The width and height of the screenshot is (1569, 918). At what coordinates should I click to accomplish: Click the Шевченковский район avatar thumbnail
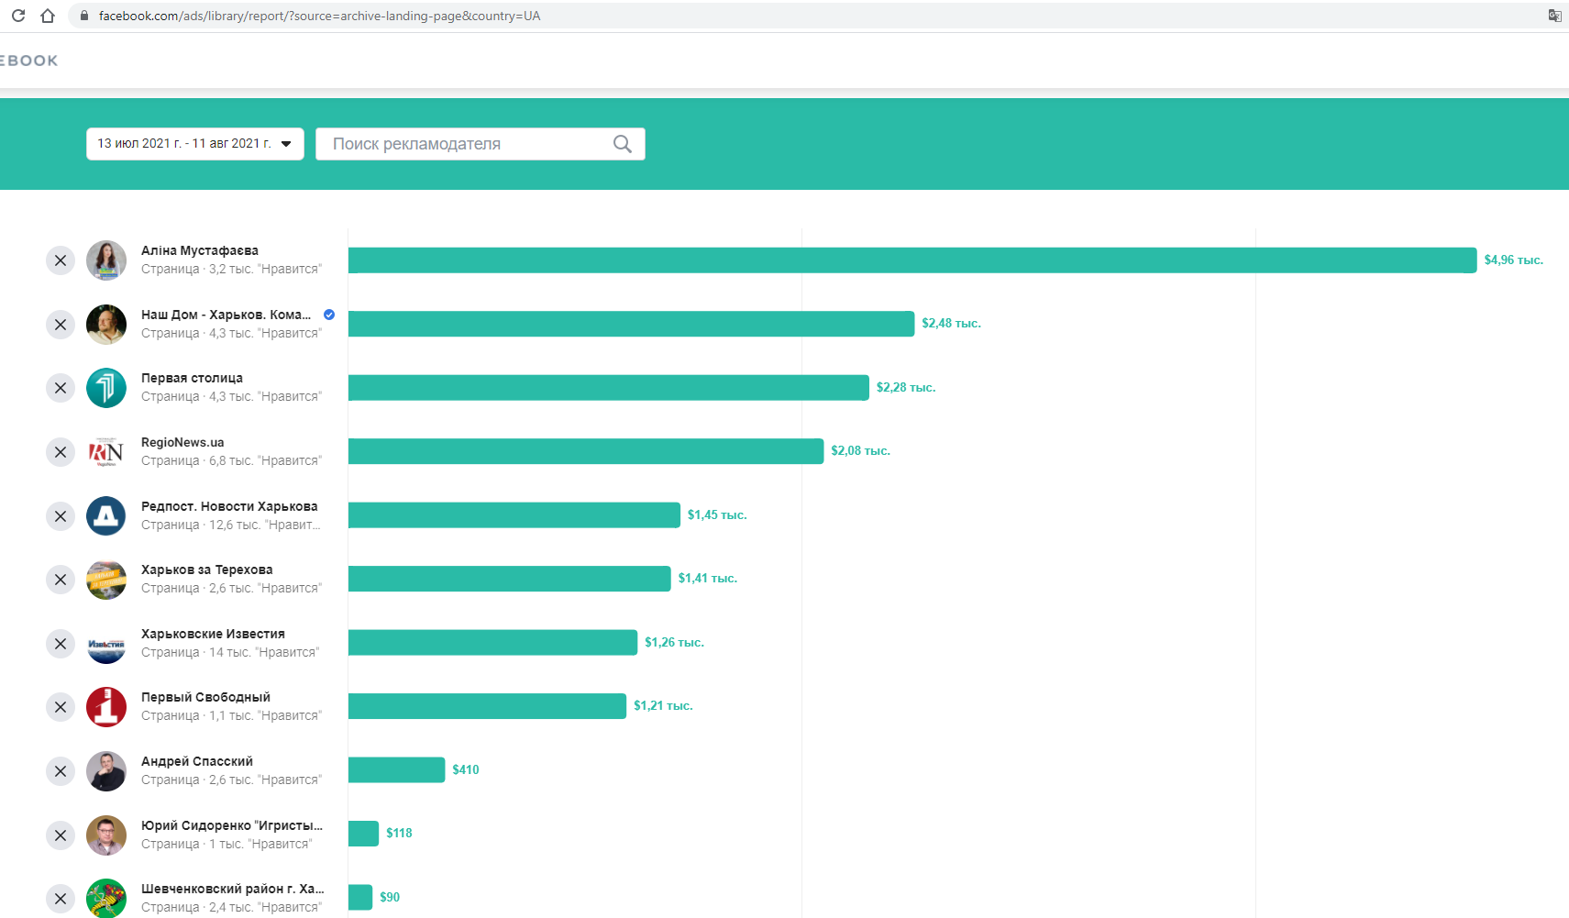(106, 898)
